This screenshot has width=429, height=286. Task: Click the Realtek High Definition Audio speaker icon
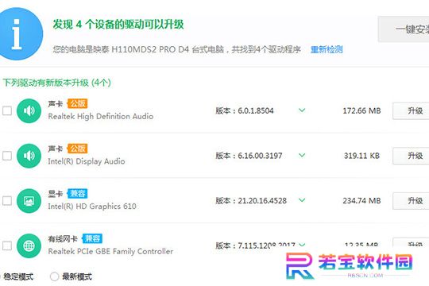tap(29, 111)
